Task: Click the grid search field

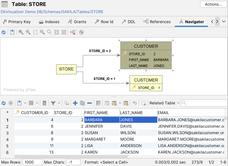Action: click(204, 103)
